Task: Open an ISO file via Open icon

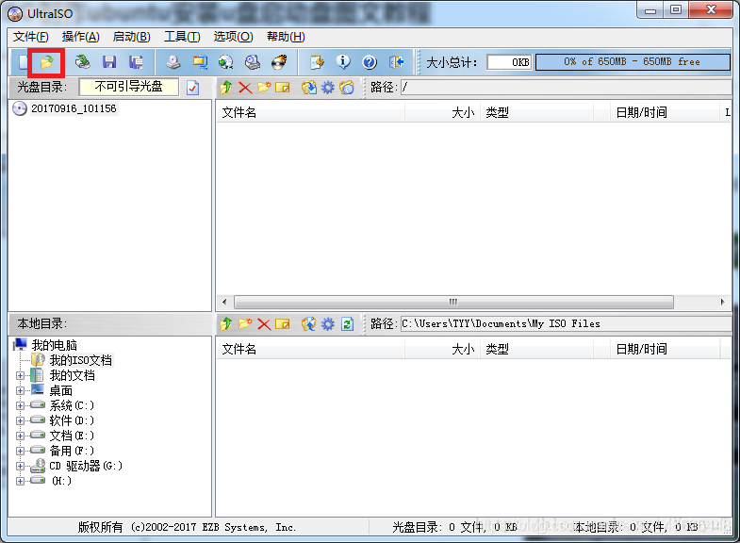Action: [x=46, y=62]
